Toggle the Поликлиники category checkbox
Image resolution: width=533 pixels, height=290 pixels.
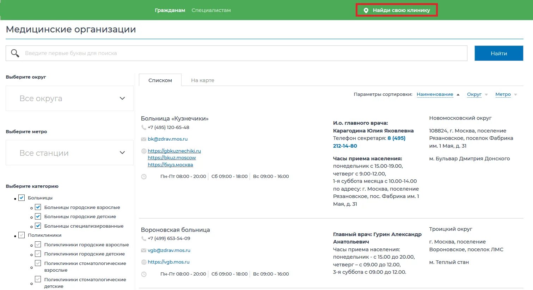22,235
